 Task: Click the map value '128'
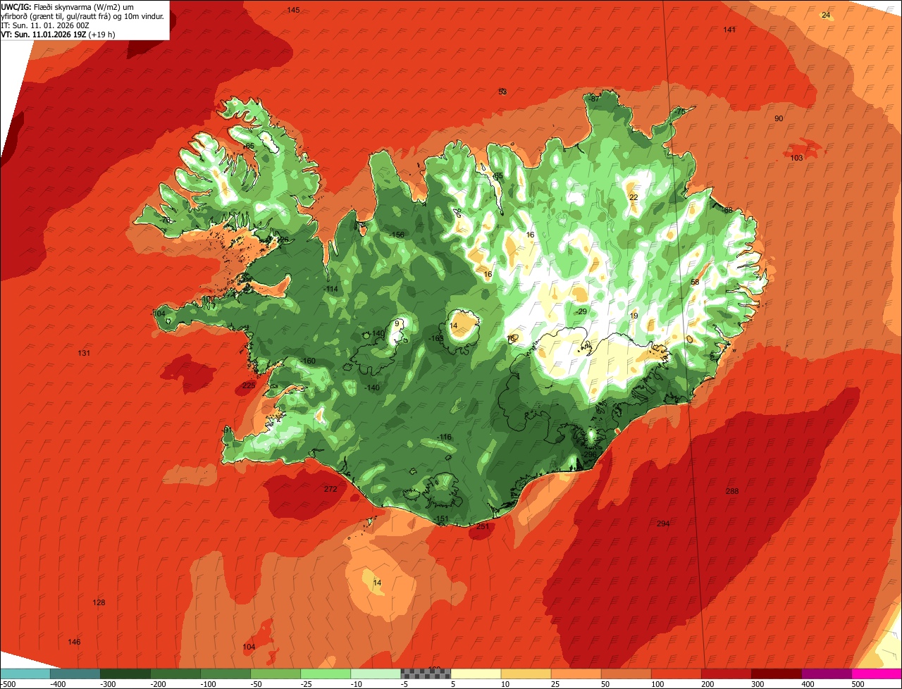[x=99, y=602]
